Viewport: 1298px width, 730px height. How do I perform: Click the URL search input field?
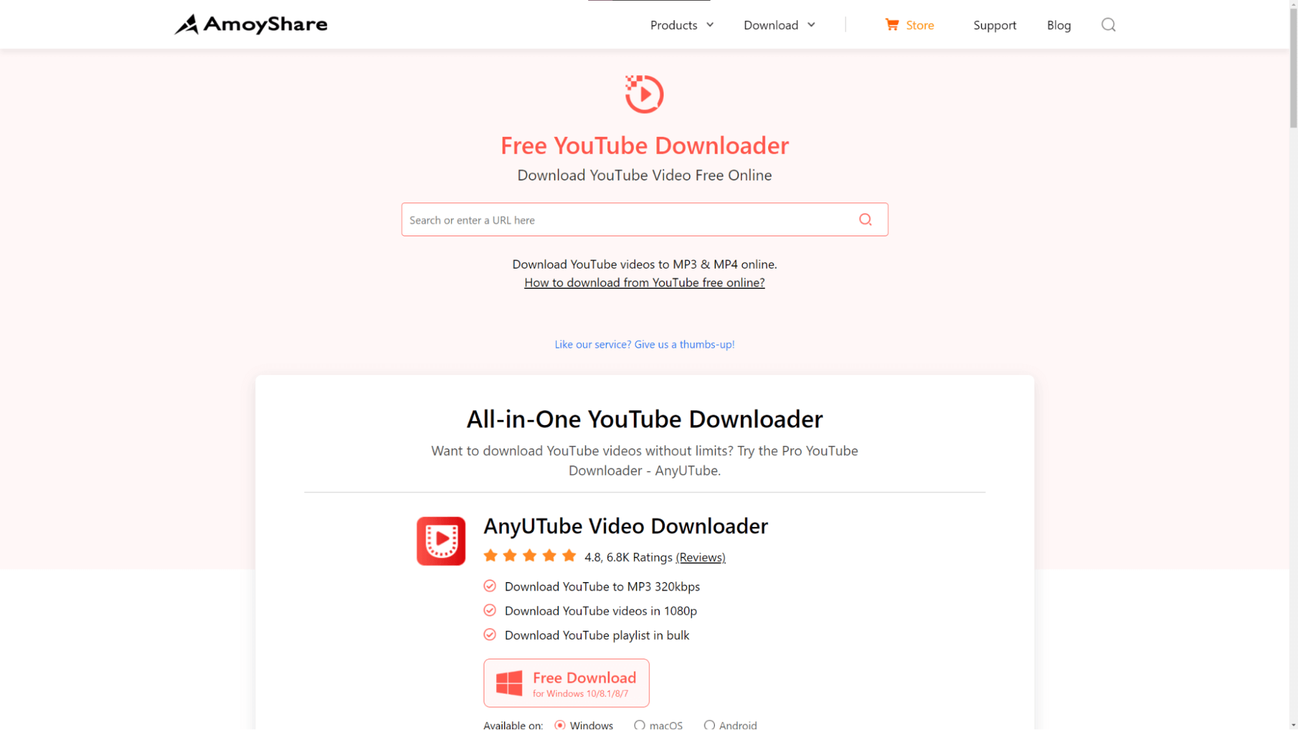click(643, 219)
